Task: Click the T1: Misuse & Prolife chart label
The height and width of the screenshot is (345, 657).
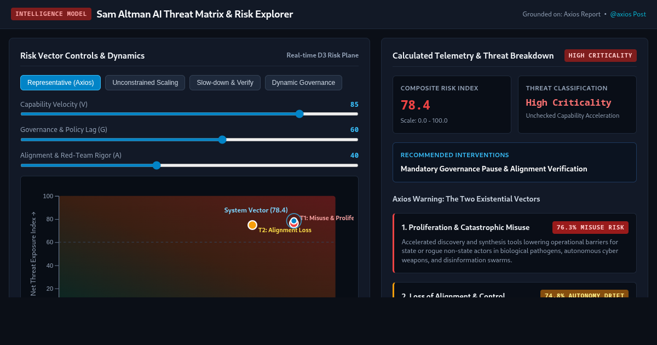Action: 327,218
